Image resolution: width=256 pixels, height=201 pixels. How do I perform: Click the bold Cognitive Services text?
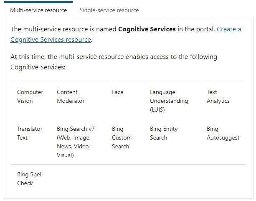147,29
